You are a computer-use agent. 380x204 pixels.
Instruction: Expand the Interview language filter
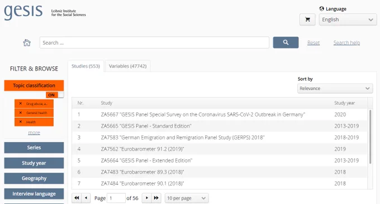pos(34,194)
